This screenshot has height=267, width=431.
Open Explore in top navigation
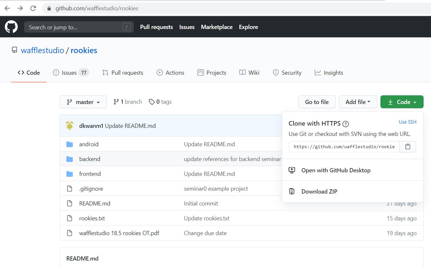248,27
